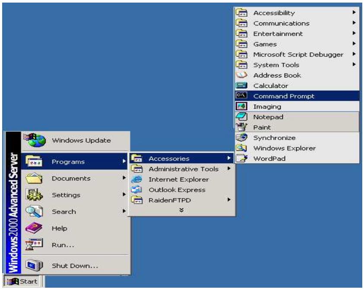
Task: Click the Shut Down monitor icon
Action: 34,265
